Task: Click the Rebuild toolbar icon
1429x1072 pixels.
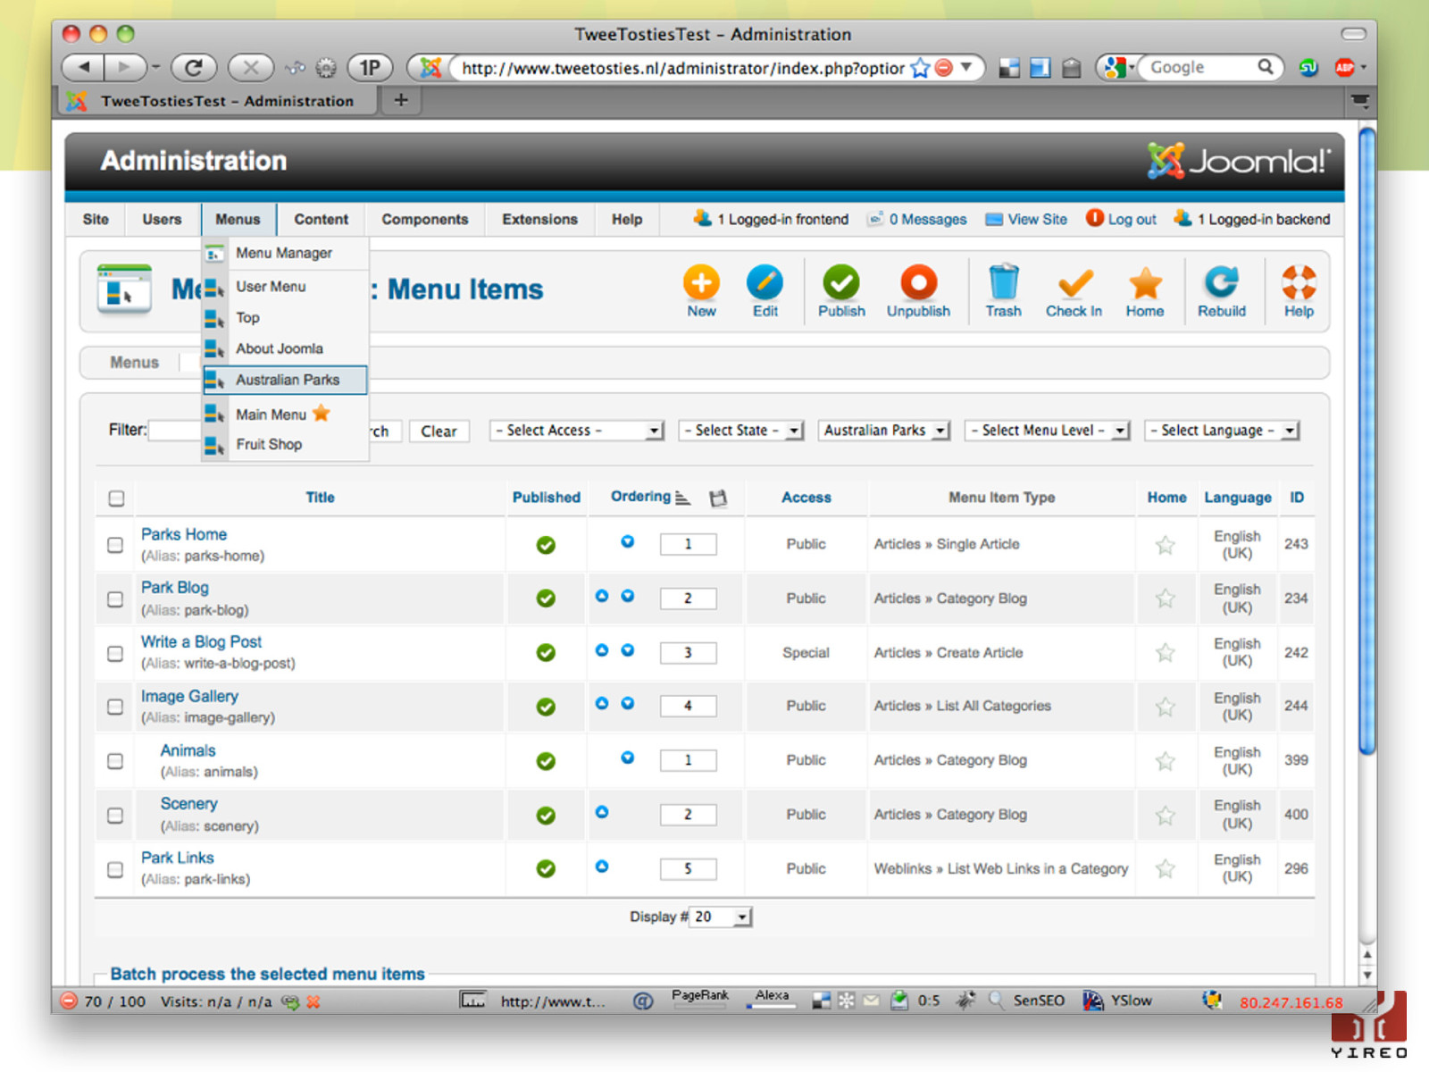Action: click(x=1221, y=282)
